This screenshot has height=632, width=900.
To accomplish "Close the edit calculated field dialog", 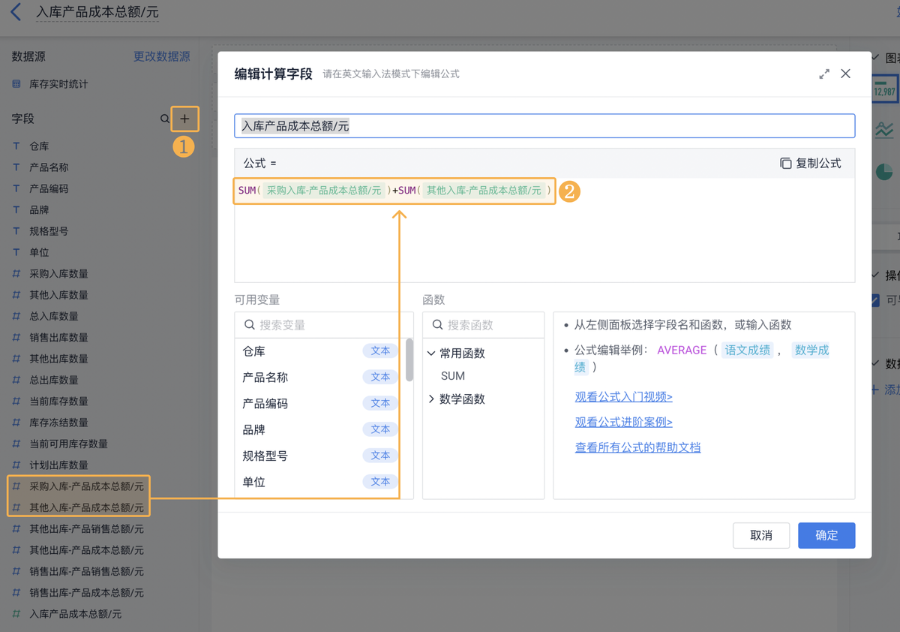I will (845, 74).
